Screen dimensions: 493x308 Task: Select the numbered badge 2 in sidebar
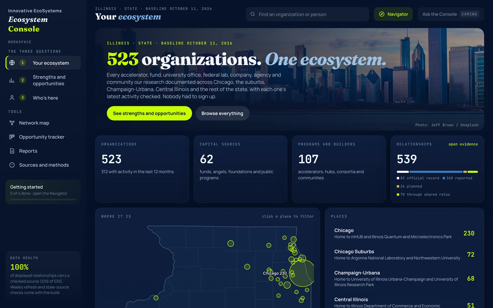pos(22,80)
